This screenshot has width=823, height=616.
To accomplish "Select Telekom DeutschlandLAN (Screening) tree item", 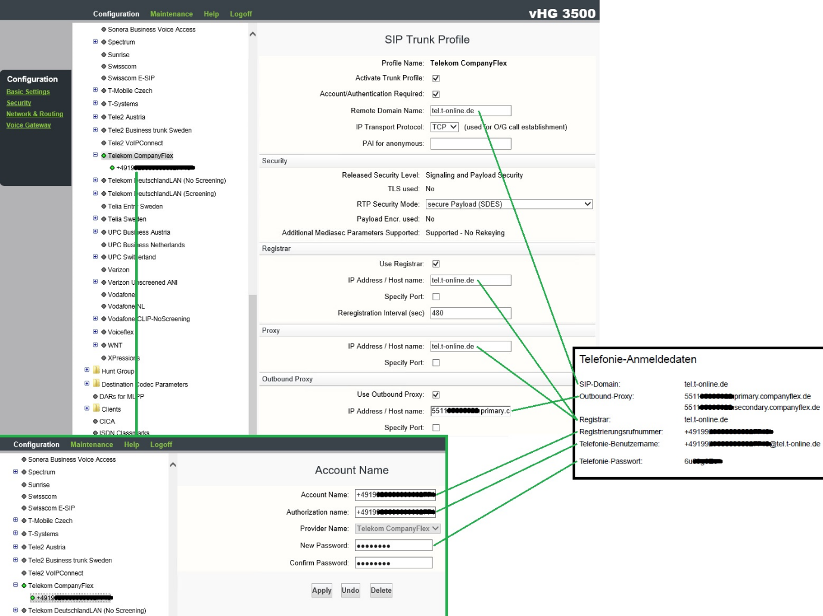I will [x=162, y=194].
